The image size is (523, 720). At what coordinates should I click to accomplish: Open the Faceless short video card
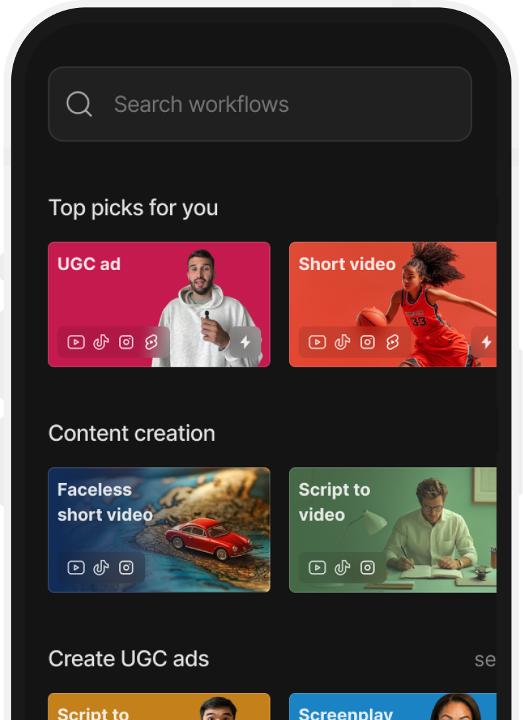click(x=159, y=530)
